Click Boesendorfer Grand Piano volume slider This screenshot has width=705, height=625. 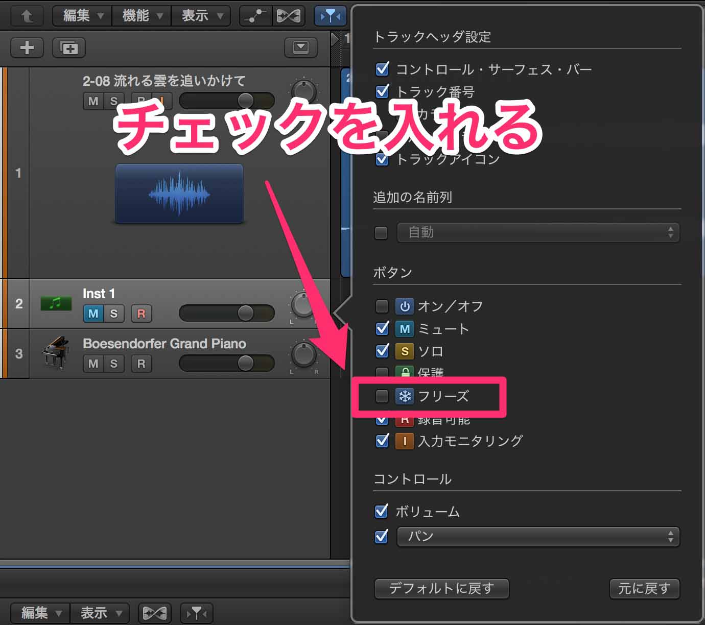[227, 363]
